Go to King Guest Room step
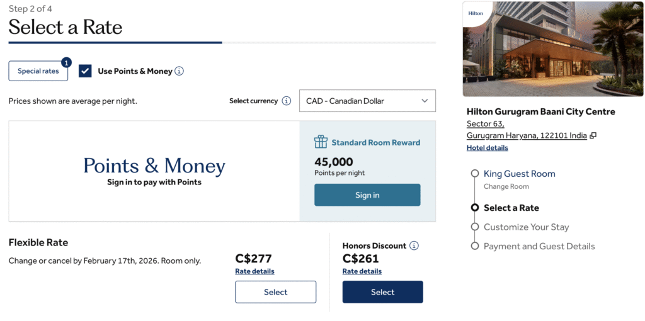645x321 pixels. (519, 174)
